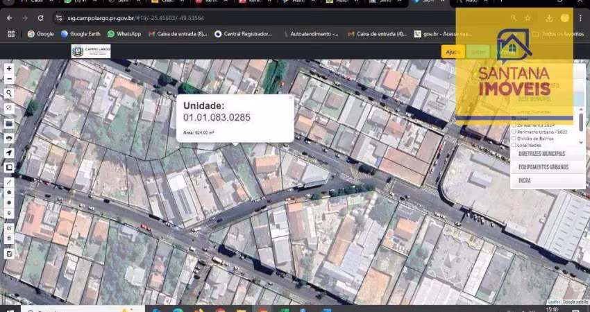Open the Google bookmark
This screenshot has width=590, height=312.
click(41, 34)
